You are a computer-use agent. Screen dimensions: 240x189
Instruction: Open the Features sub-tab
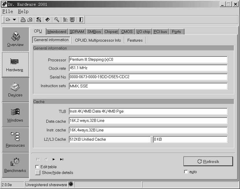(x=135, y=40)
